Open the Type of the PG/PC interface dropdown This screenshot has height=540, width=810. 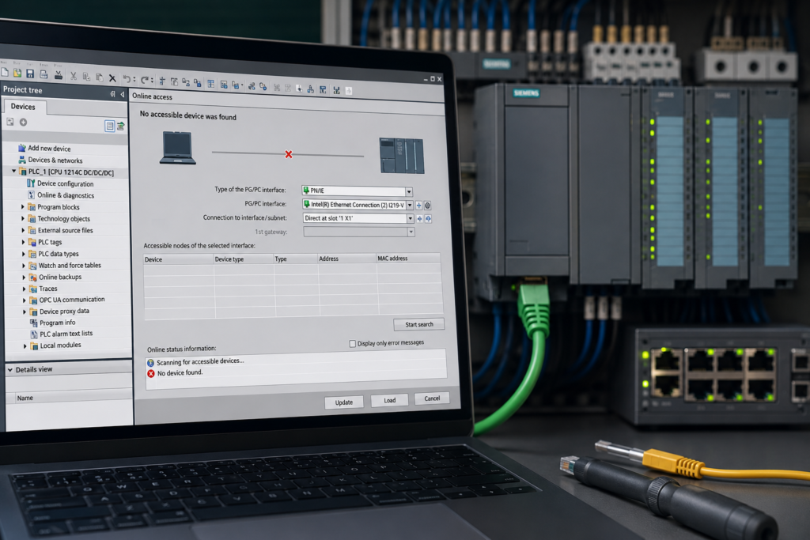point(409,191)
